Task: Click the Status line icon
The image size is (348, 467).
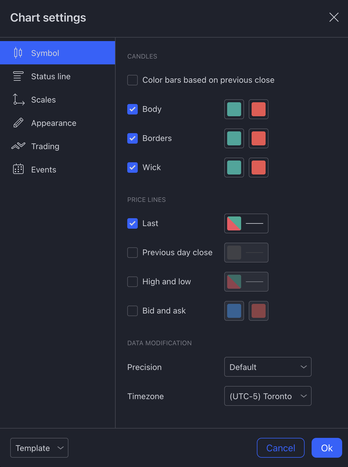Action: tap(18, 76)
